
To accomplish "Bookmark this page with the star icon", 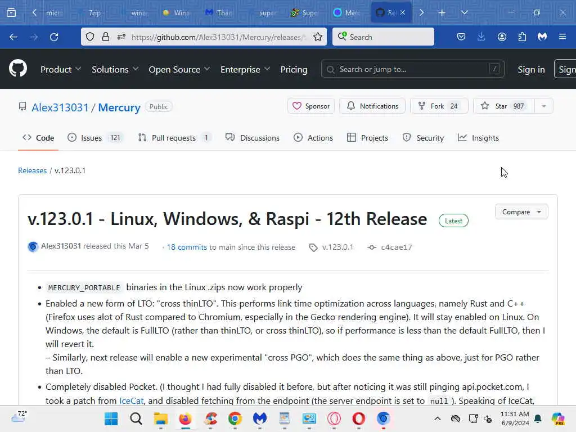I will [x=318, y=37].
